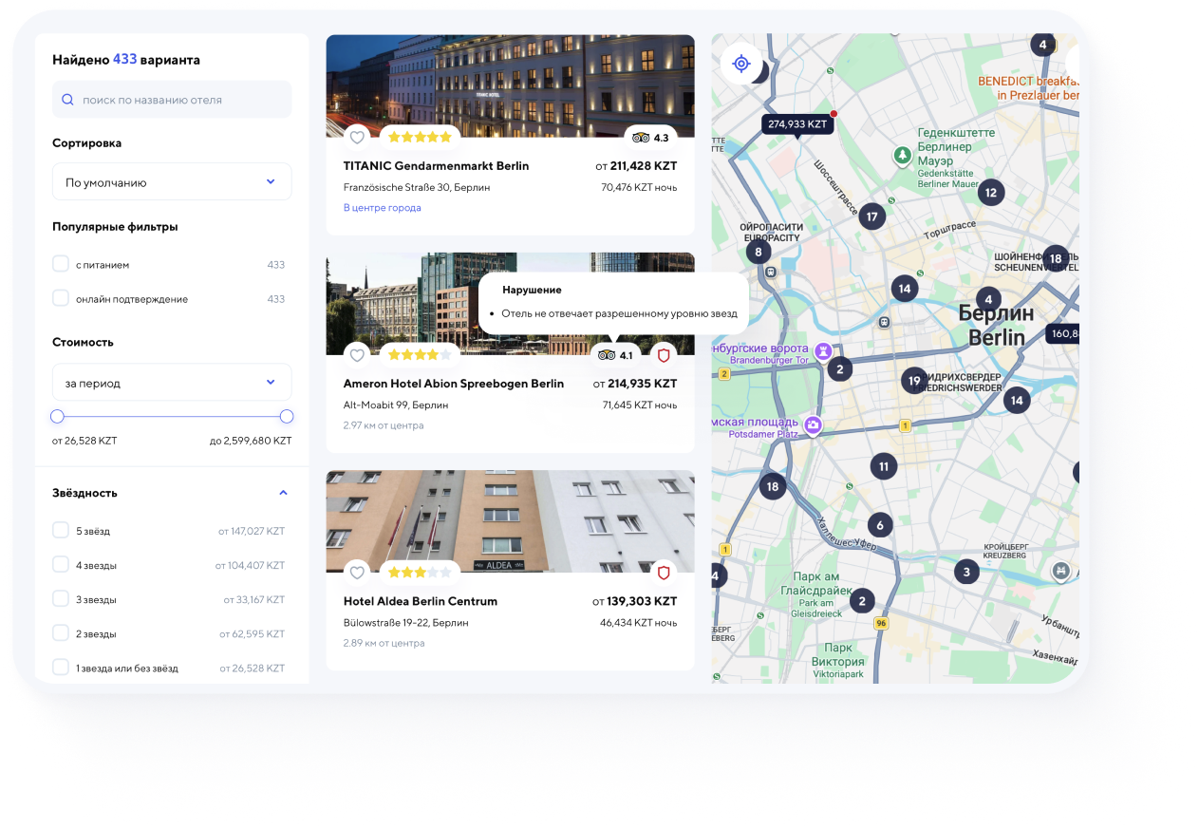This screenshot has width=1199, height=829.
Task: Click map cluster 18 near Scheunenviertel
Action: (x=1056, y=258)
